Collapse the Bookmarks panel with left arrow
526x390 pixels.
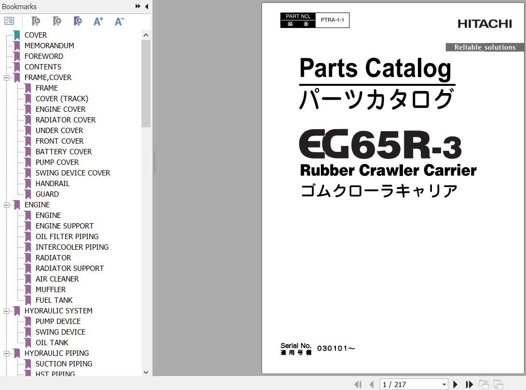[146, 6]
